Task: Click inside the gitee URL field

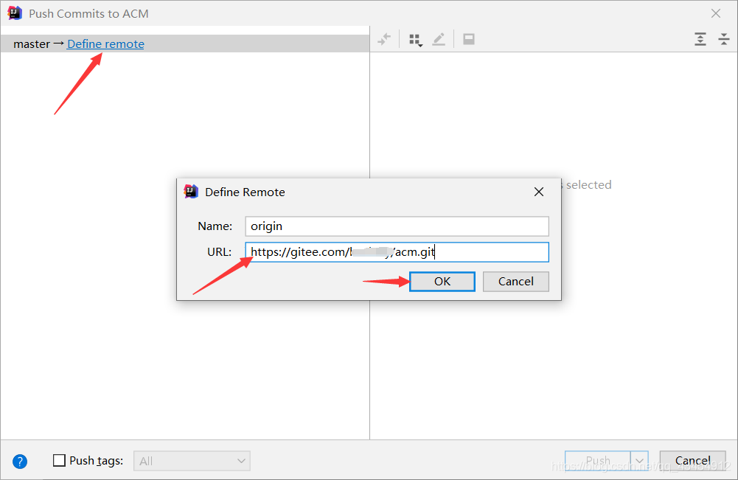Action: [397, 251]
